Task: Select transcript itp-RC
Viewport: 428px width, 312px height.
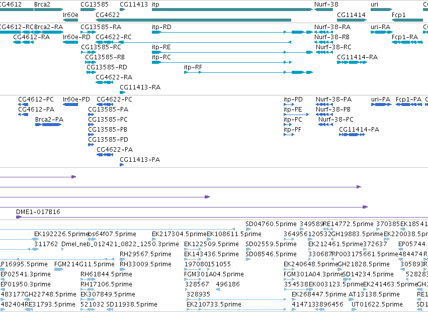Action: (x=222, y=62)
